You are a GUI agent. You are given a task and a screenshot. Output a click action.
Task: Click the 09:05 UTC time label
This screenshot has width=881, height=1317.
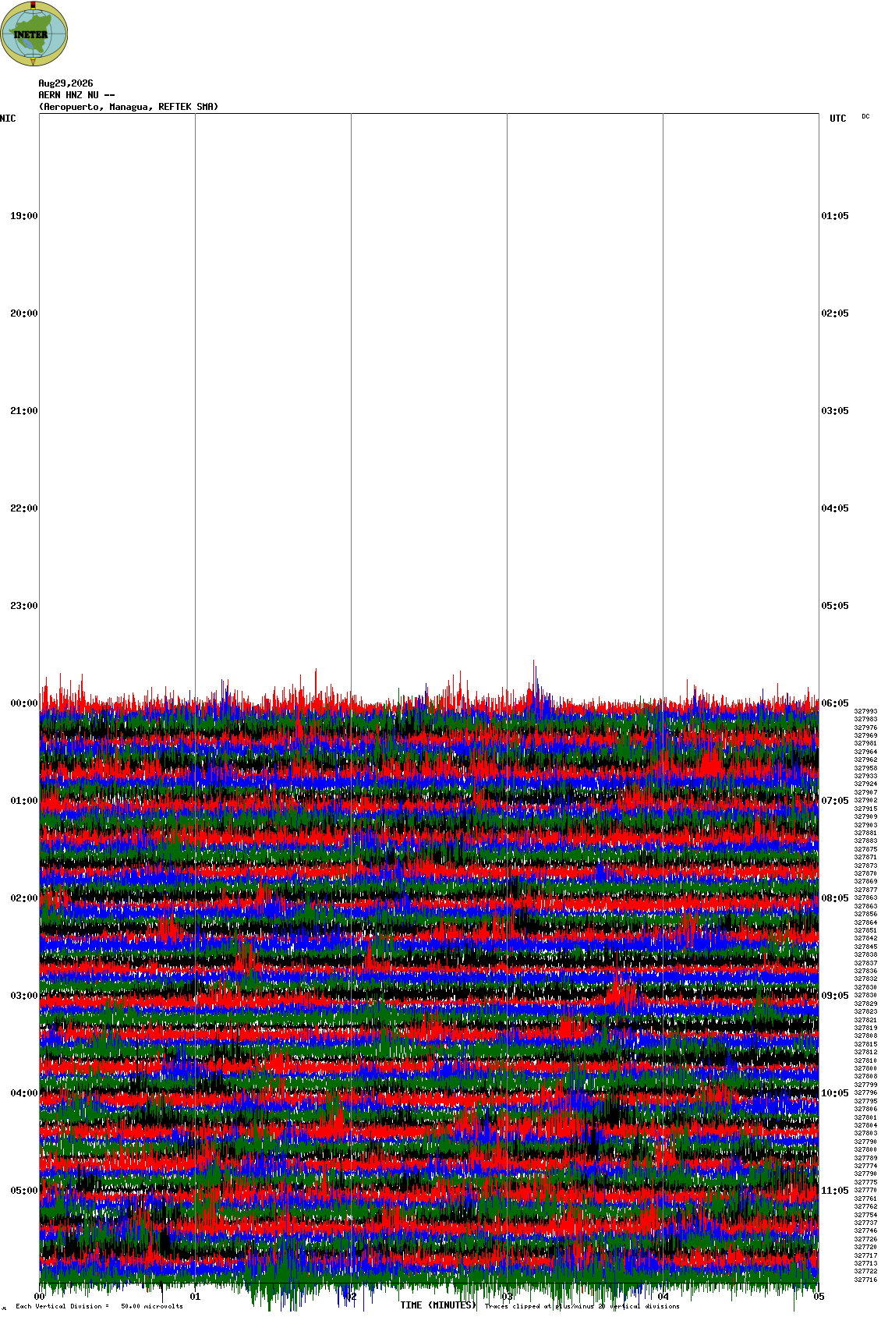(x=835, y=996)
